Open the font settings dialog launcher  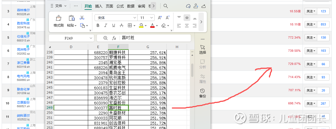(171, 31)
